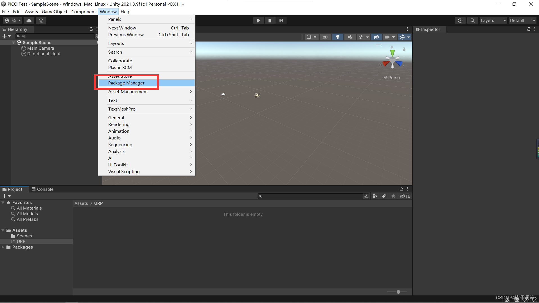
Task: Open the TextMeshPro submenu
Action: pyautogui.click(x=146, y=109)
